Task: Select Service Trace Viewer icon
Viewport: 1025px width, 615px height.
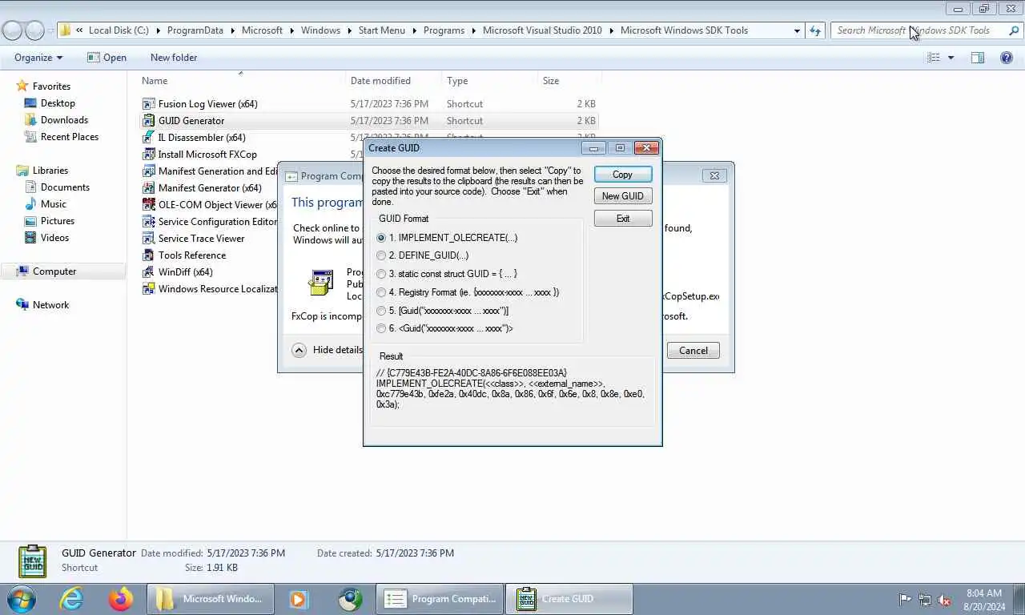Action: point(148,239)
